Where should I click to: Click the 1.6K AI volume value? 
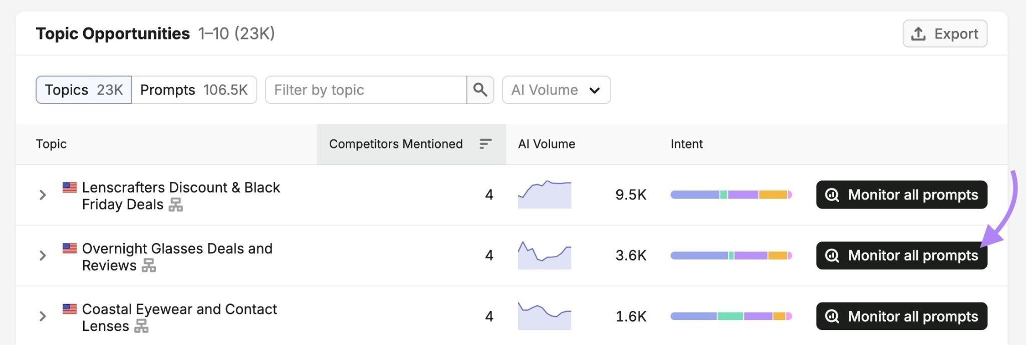pyautogui.click(x=631, y=316)
